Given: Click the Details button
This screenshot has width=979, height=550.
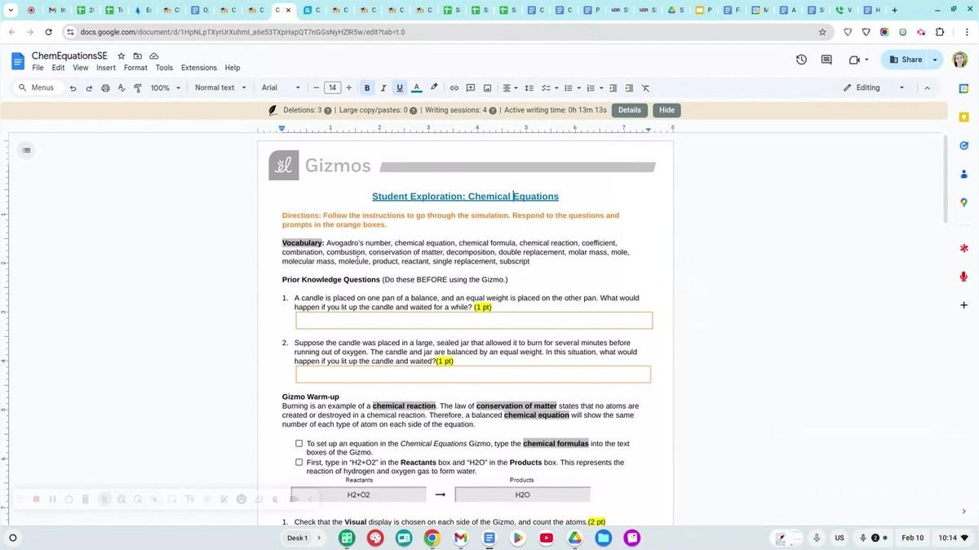Looking at the screenshot, I should click(x=629, y=110).
